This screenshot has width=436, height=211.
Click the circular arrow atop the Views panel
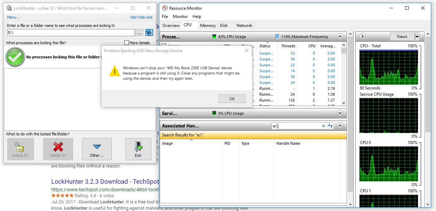click(x=362, y=36)
